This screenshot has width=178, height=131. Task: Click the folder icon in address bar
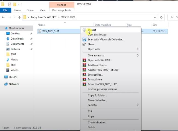click(25, 17)
